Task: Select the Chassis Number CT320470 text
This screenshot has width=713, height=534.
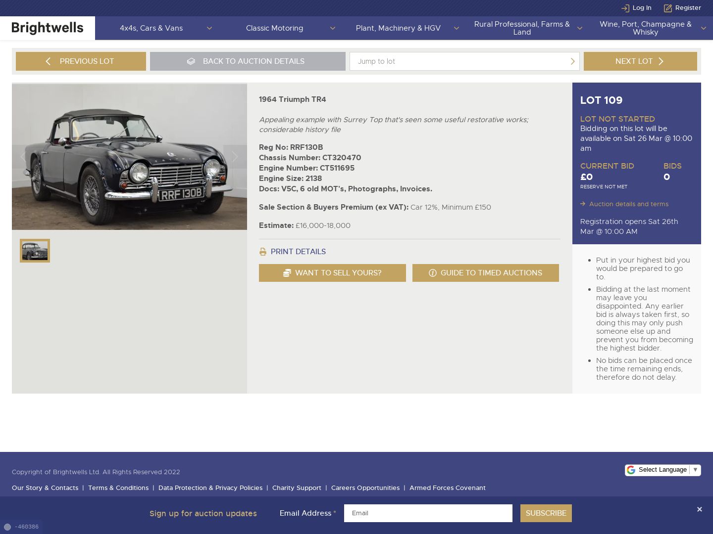Action: click(310, 158)
